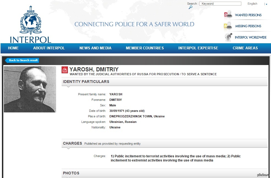Open the CRIME AREAS menu
The width and height of the screenshot is (271, 178).
(x=245, y=48)
